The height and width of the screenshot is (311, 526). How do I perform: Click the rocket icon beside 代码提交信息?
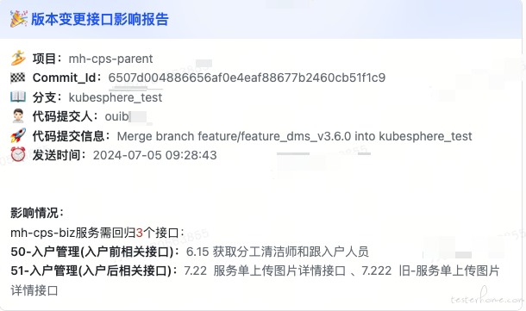pyautogui.click(x=18, y=135)
